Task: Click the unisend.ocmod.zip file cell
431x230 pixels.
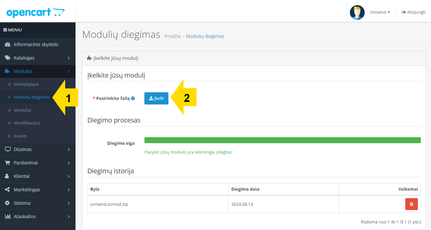Action: tap(158, 204)
